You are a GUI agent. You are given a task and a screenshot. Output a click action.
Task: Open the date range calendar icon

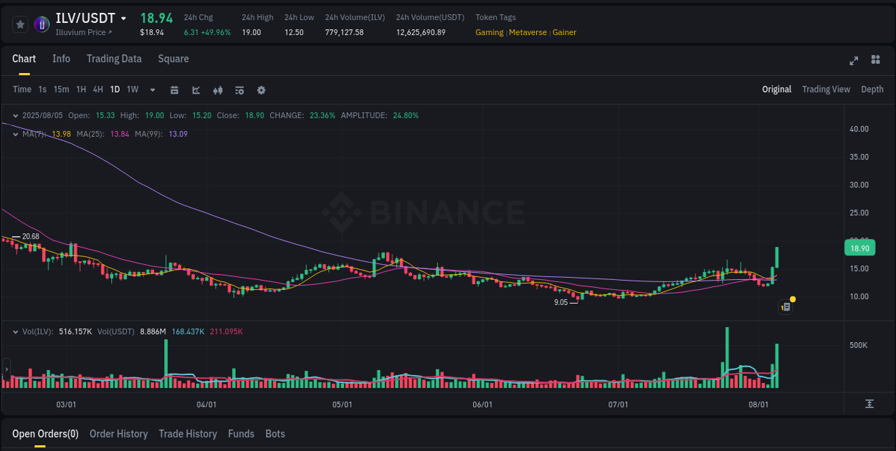pyautogui.click(x=174, y=90)
